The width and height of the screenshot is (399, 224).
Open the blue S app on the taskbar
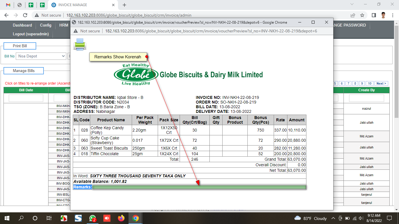click(78, 218)
